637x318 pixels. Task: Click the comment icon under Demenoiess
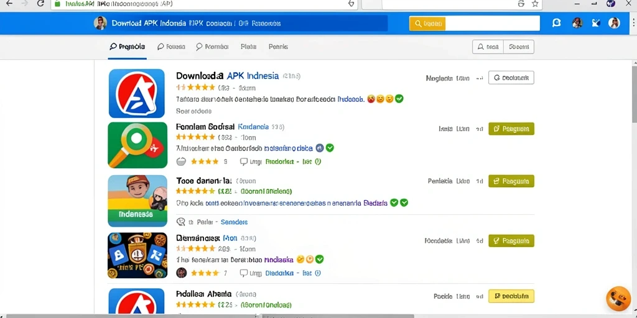tap(244, 273)
